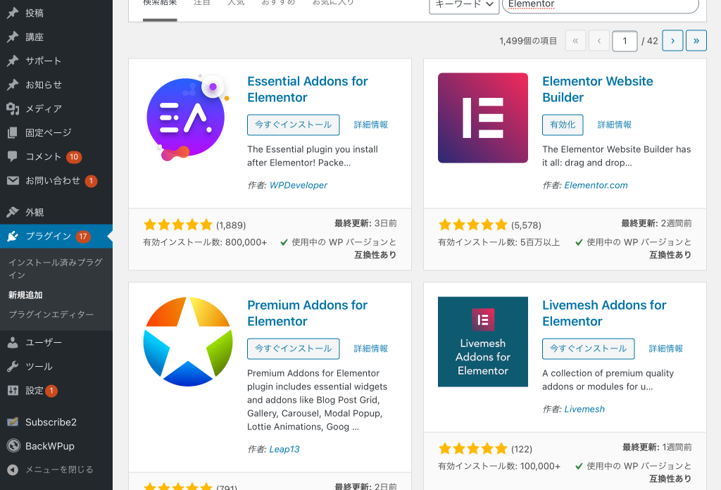Open BackWPup in the sidebar
Image resolution: width=721 pixels, height=490 pixels.
[49, 446]
